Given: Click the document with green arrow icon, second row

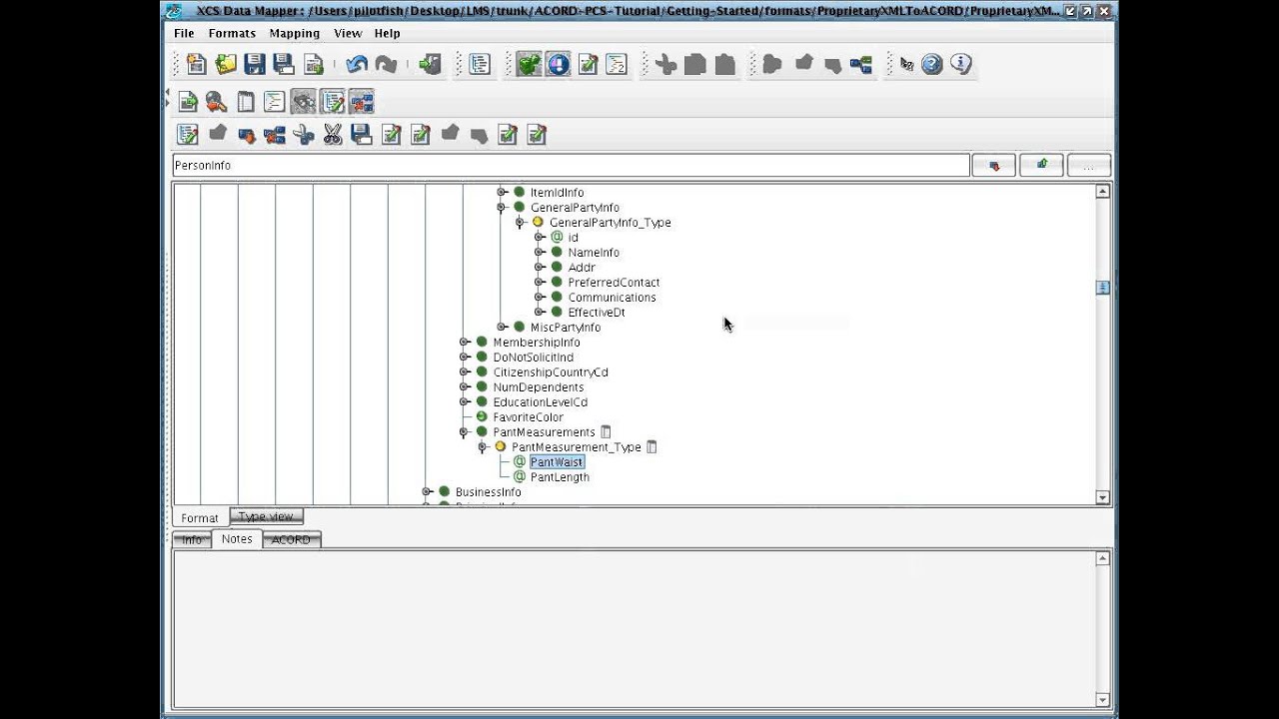Looking at the screenshot, I should click(x=187, y=101).
